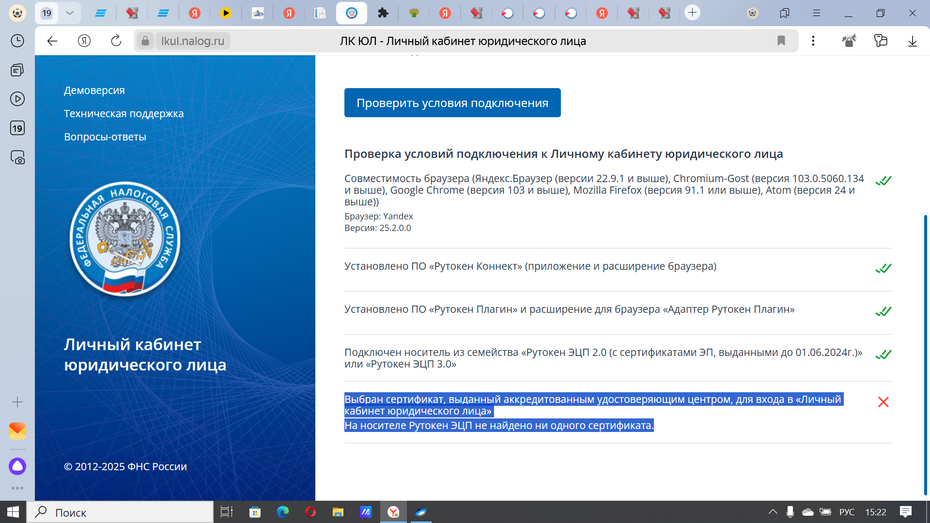Click the red X certificate error mark
The height and width of the screenshot is (523, 930).
point(883,402)
